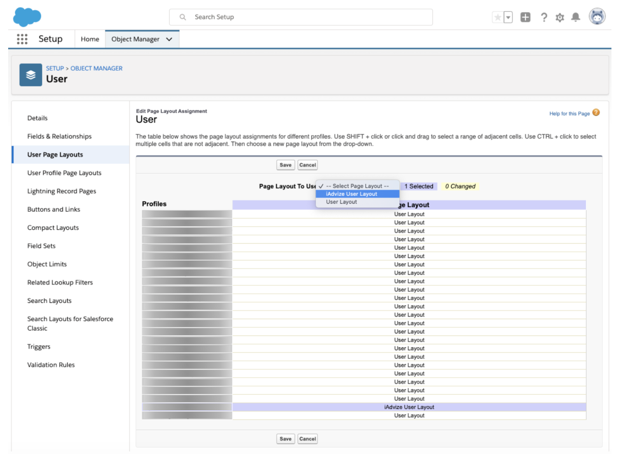The width and height of the screenshot is (620, 454).
Task: Select User Page Layouts sidebar item
Action: (x=71, y=155)
